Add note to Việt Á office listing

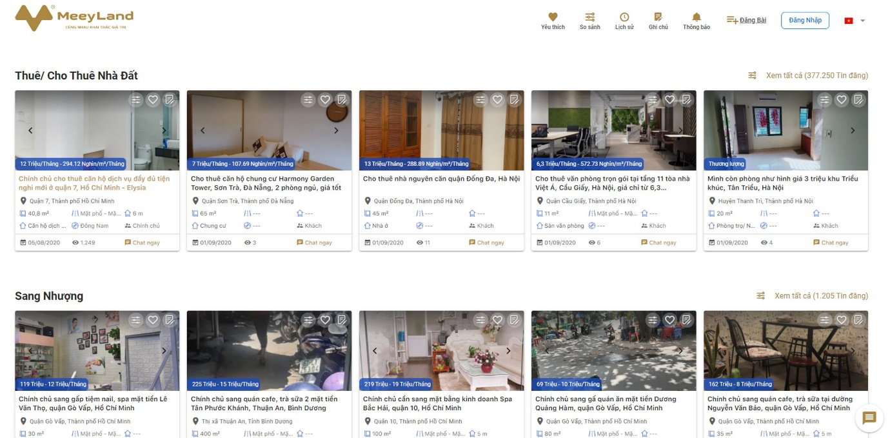point(686,99)
